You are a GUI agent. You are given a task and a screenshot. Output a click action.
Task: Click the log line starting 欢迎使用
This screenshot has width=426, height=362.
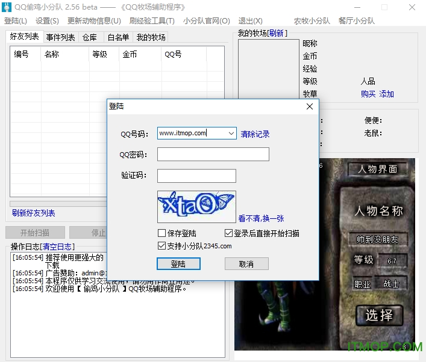coord(99,289)
